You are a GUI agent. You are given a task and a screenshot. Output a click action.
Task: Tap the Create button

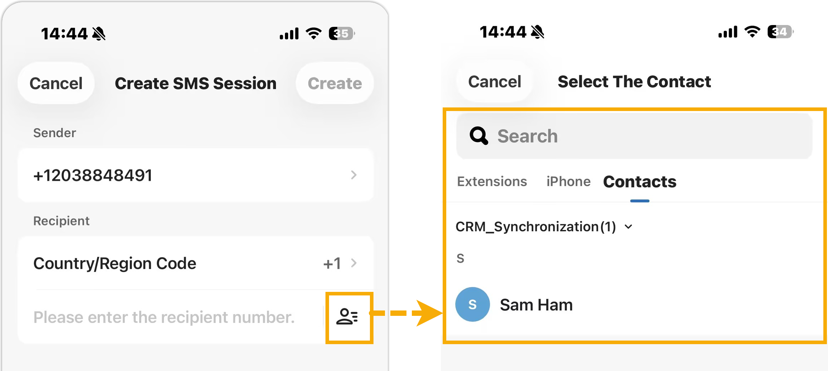(x=335, y=83)
